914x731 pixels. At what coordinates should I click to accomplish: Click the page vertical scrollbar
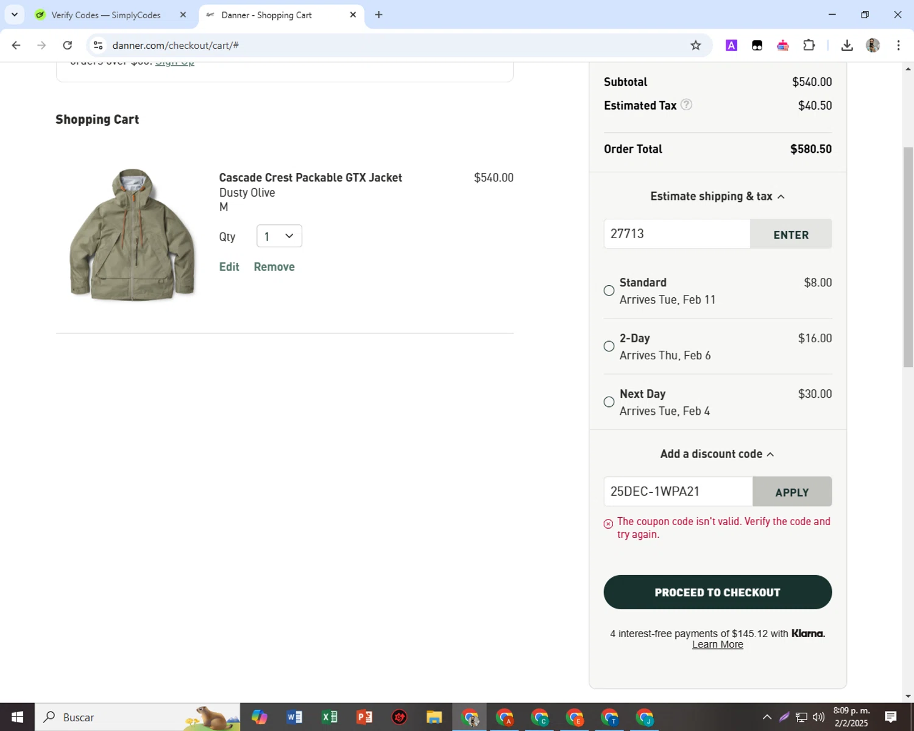coord(908,256)
